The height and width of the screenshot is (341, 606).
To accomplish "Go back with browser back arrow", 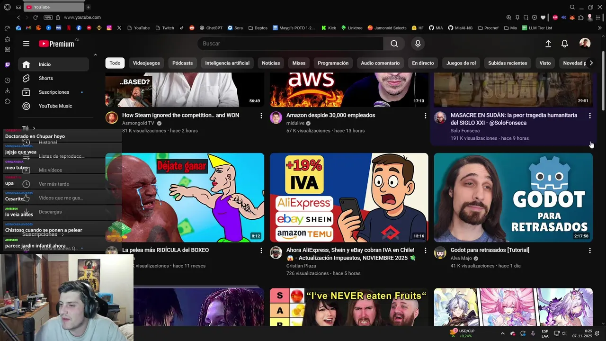I will point(18,18).
